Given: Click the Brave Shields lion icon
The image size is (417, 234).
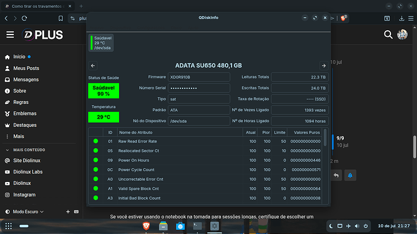Looking at the screenshot, I should pyautogui.click(x=343, y=18).
